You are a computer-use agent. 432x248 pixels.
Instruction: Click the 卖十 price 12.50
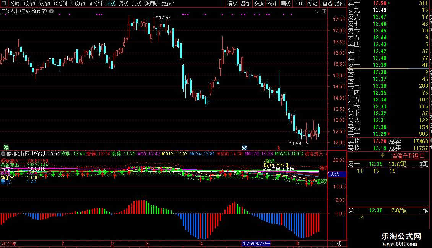click(x=379, y=3)
